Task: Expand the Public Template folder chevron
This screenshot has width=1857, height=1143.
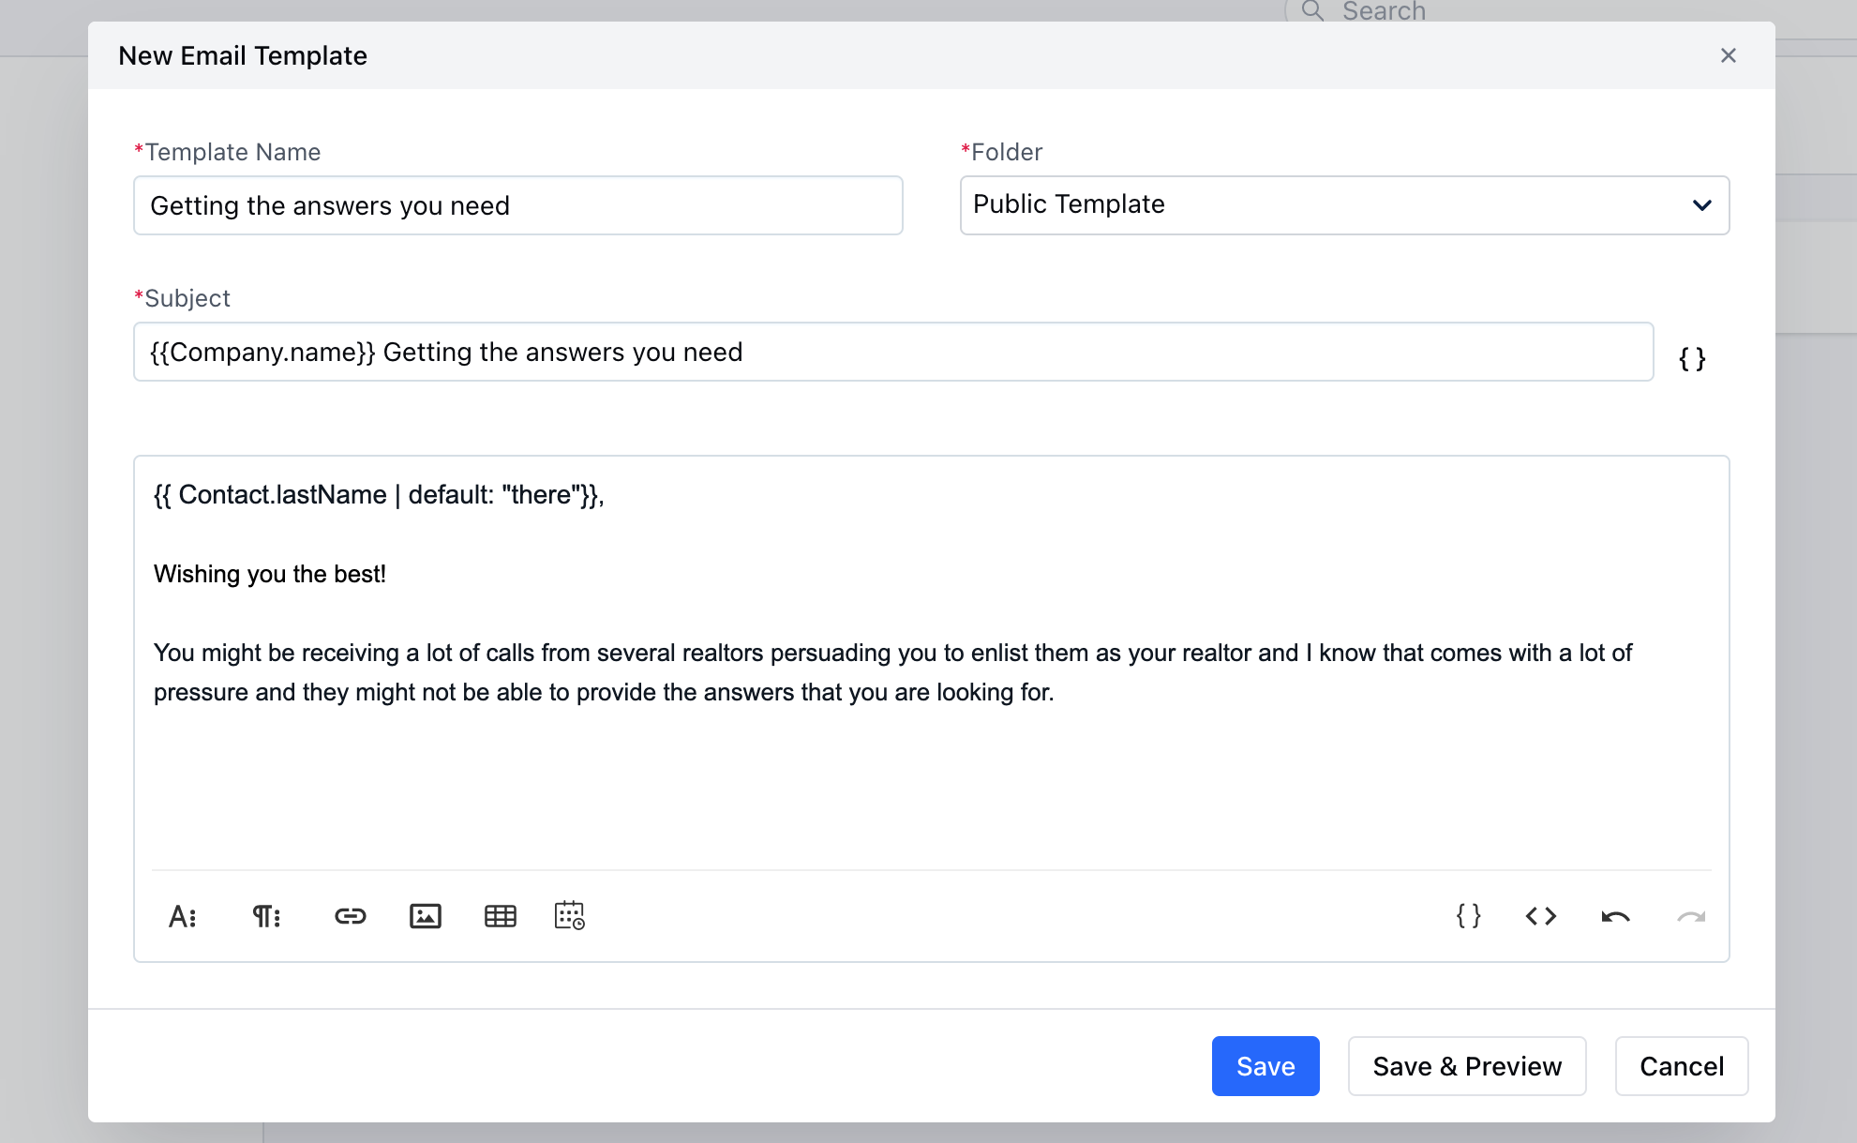Action: [x=1702, y=205]
